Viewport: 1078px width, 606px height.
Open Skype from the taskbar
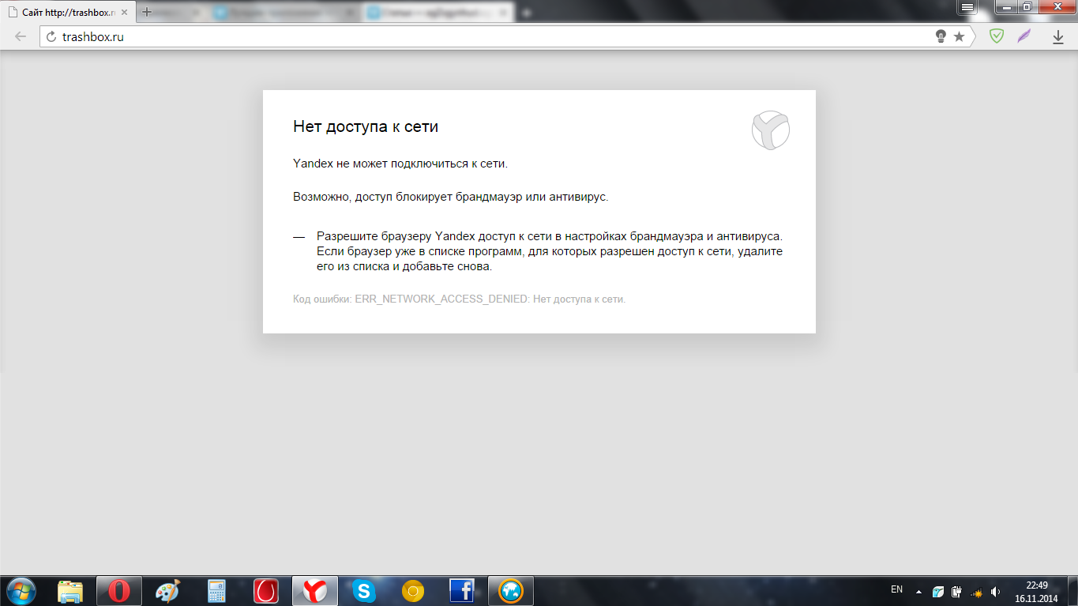coord(364,591)
